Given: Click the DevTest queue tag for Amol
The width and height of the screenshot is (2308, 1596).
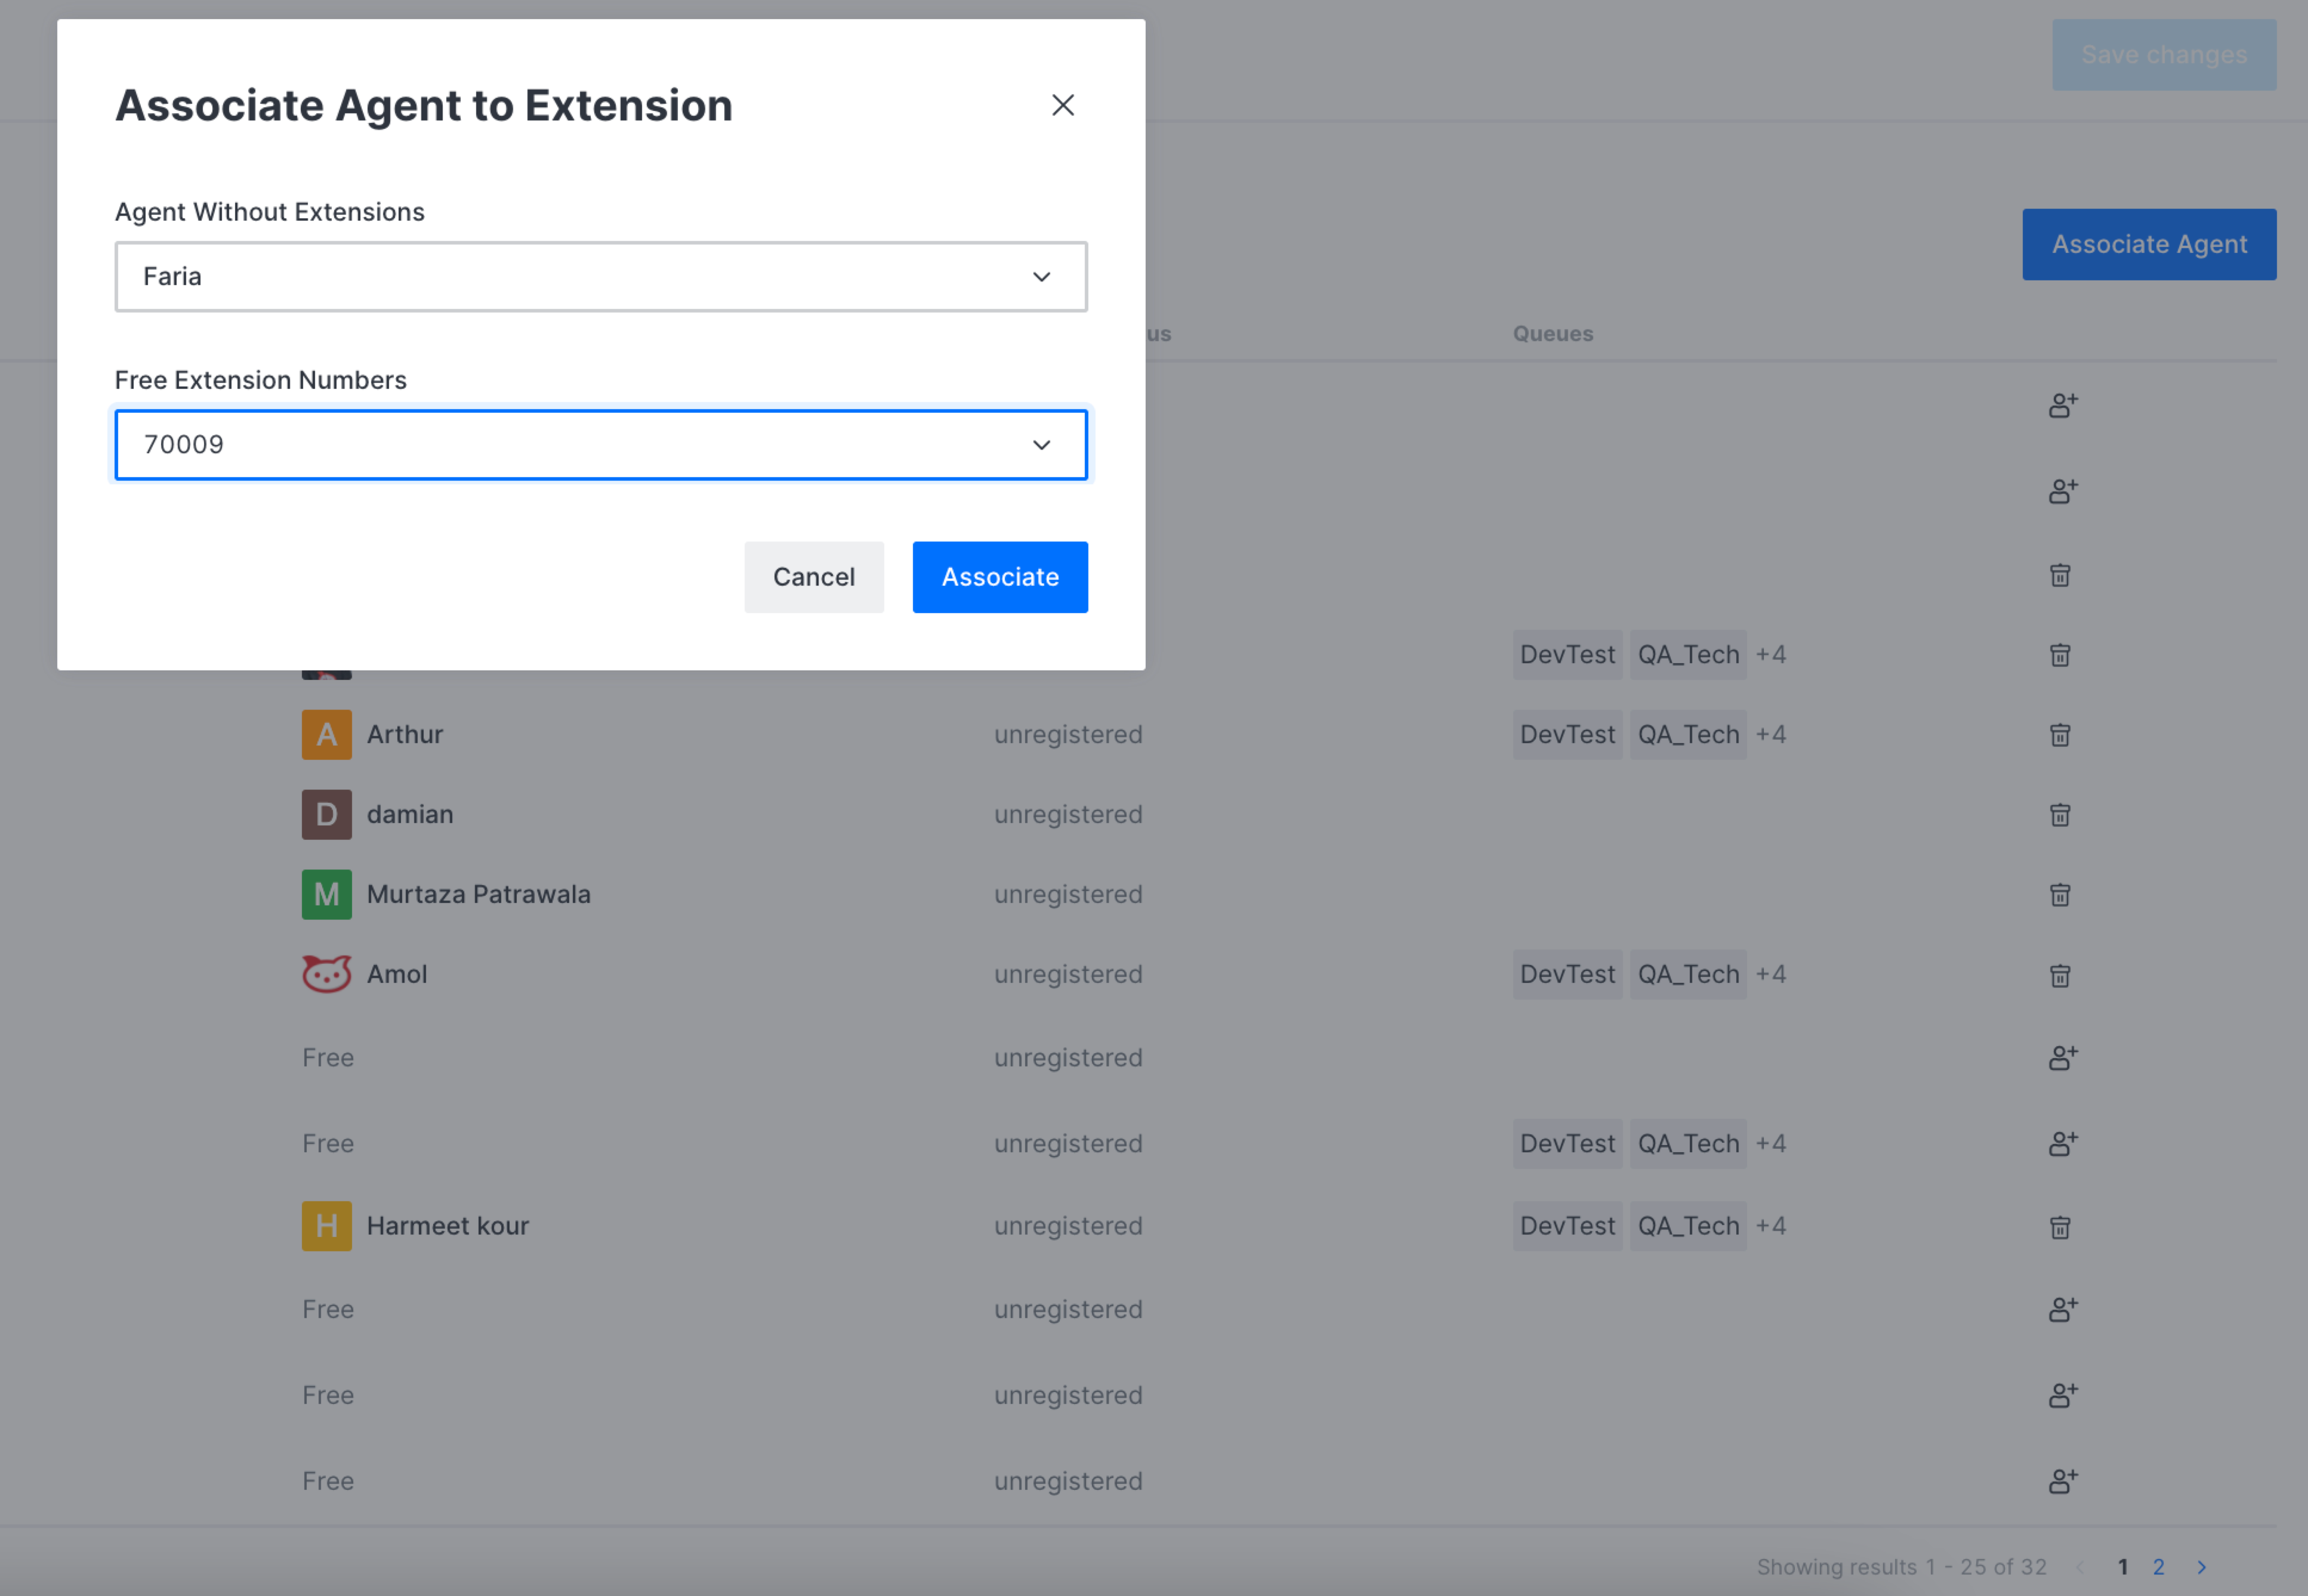Looking at the screenshot, I should click(x=1567, y=975).
